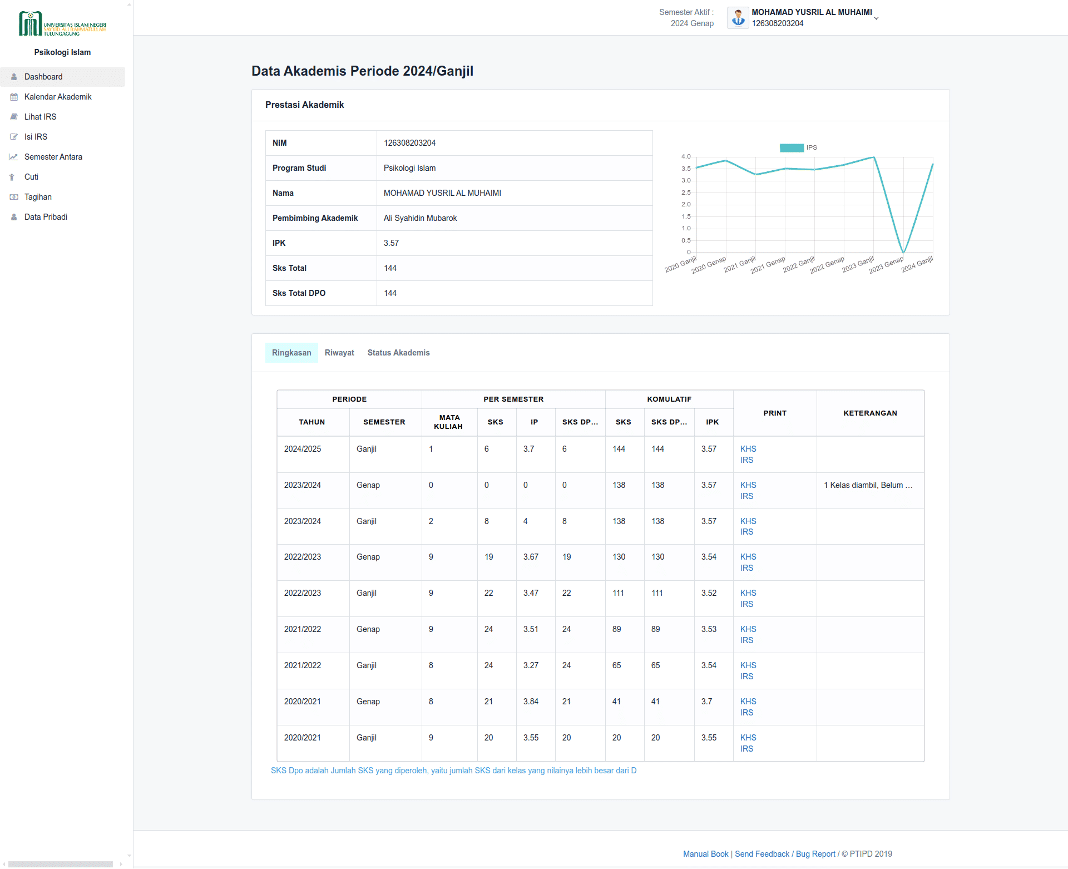Open IRS link for 2023/2024 Ganjil
The image size is (1068, 869).
pos(746,532)
